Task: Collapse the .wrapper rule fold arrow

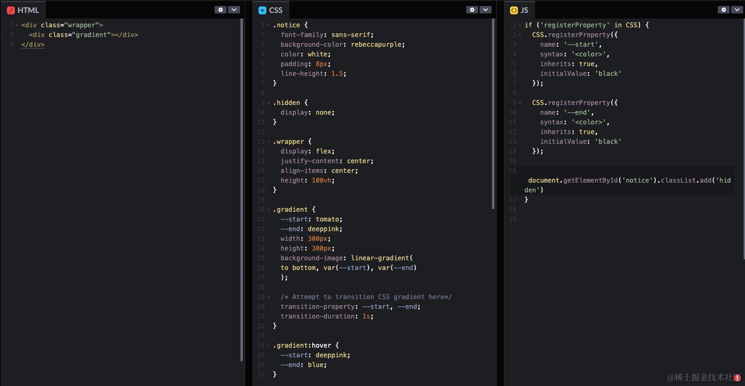Action: (x=269, y=141)
